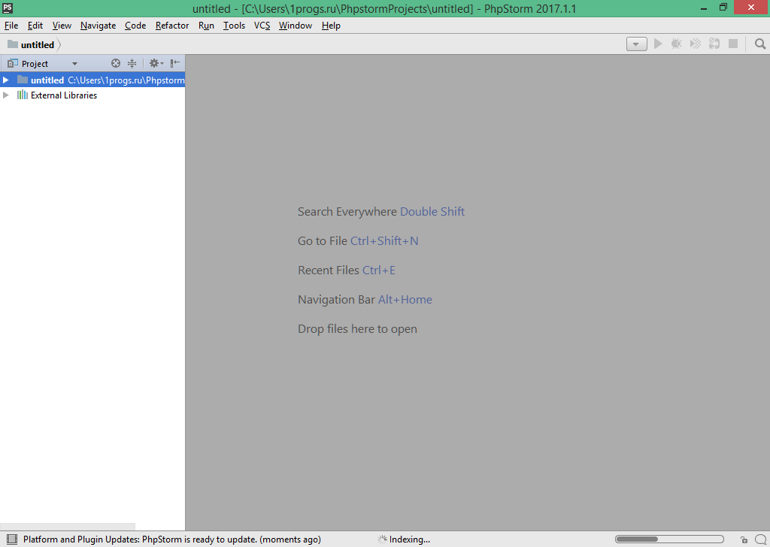
Task: Open the View menu
Action: coord(62,26)
